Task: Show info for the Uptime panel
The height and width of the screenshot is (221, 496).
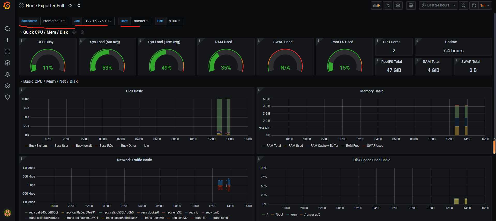Action: click(417, 41)
